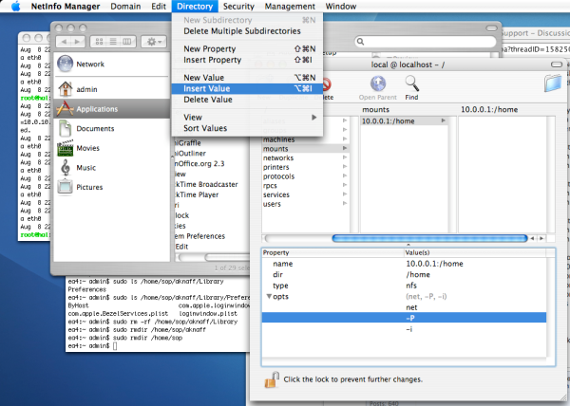This screenshot has width=570, height=406.
Task: Choose Delete Multiple Subdirectories from menu
Action: (x=247, y=31)
